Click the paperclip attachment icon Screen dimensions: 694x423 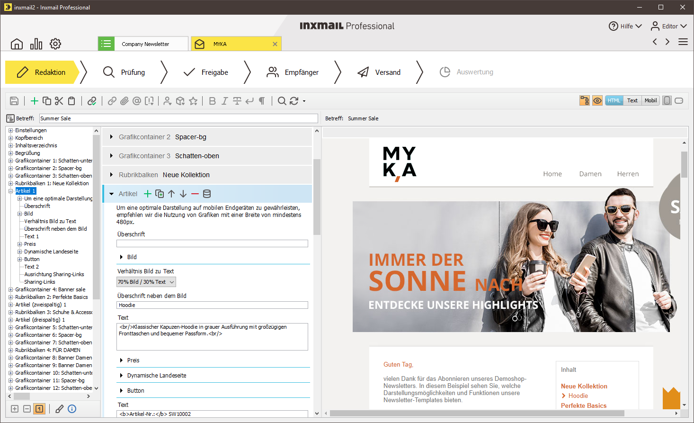(x=124, y=101)
